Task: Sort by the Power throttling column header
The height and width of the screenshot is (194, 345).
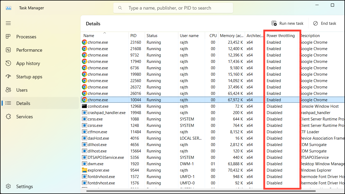Action: [x=281, y=35]
